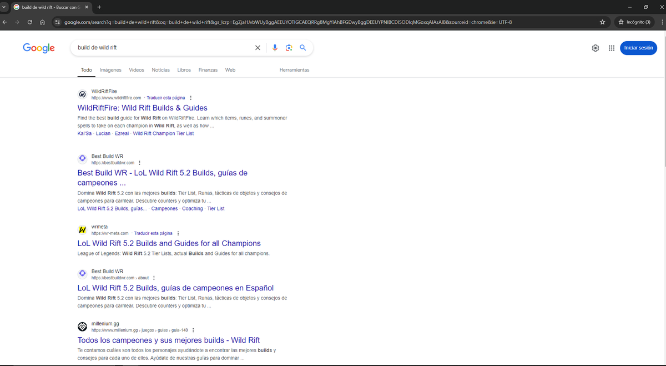666x366 pixels.
Task: Open 'guías de campeones en Español' result
Action: 175,288
